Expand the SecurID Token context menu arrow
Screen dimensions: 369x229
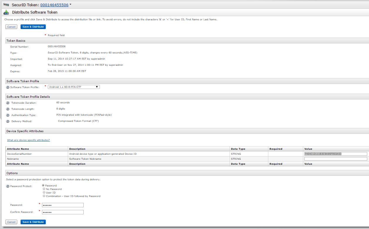[70, 5]
